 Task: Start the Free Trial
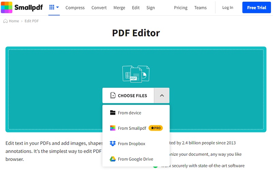coord(257,8)
